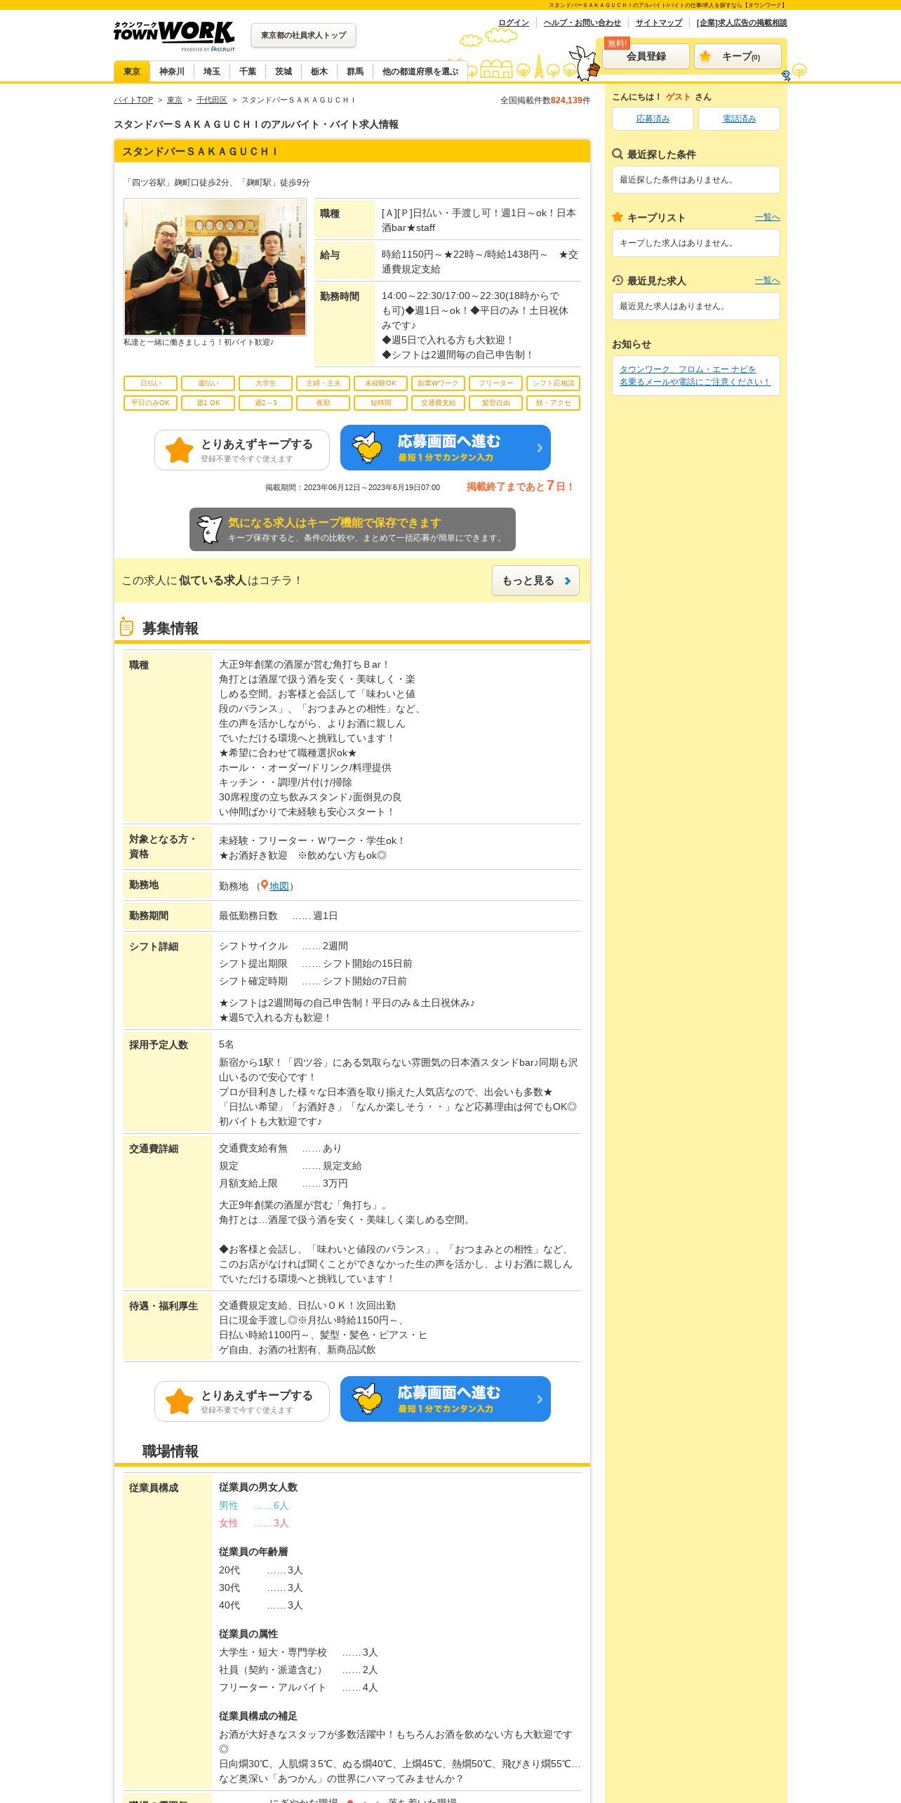Open the 東京 region tab
Viewport: 901px width, 1803px height.
click(x=132, y=72)
